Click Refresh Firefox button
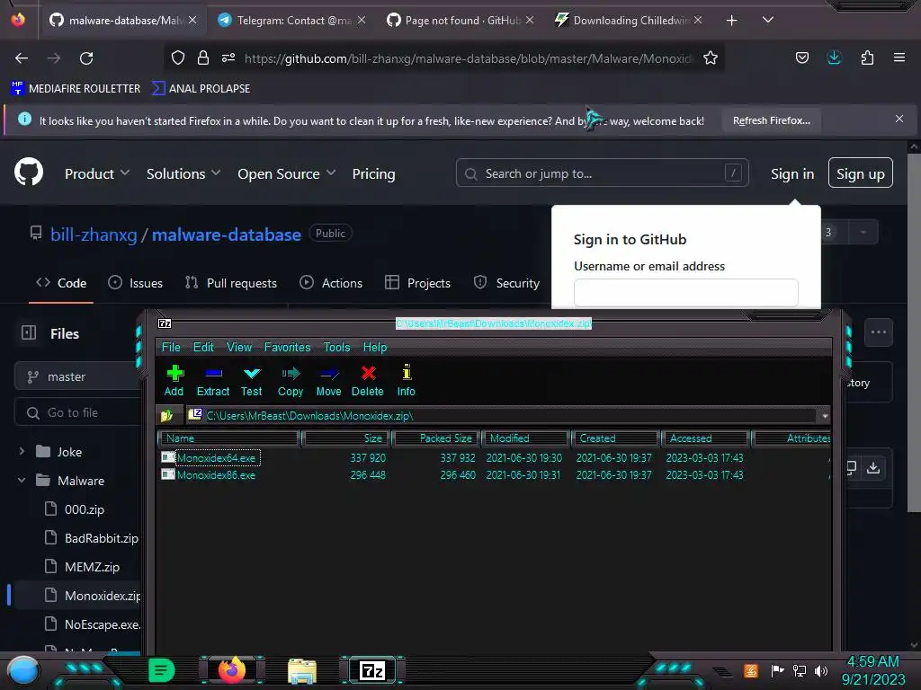 771,120
